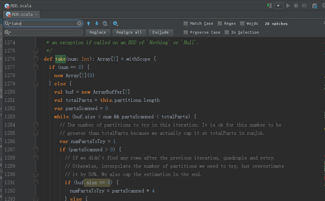Click 'ArrayBuffer' on line 1280
The width and height of the screenshot is (325, 201).
(x=107, y=92)
